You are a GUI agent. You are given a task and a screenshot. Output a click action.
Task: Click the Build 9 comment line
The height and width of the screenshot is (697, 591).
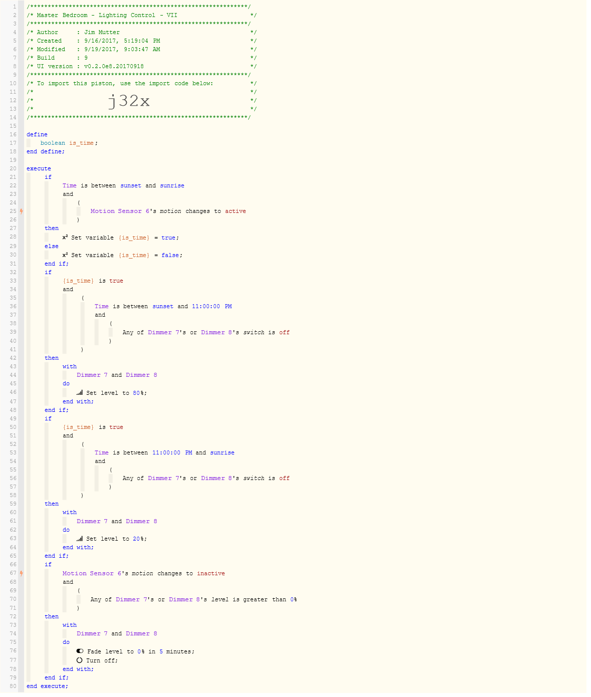141,58
